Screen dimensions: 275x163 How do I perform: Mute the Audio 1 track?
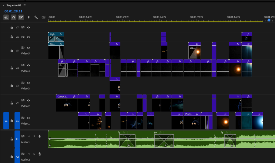[x=28, y=136]
